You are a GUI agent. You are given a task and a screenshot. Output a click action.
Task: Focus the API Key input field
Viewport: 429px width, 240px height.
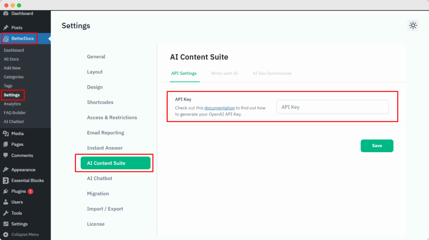332,107
